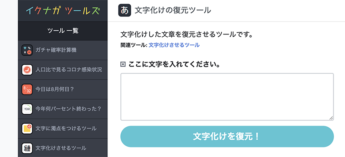Choose 人口比で見るコロナ感染状況 menu entry
345x157 pixels.
click(63, 70)
